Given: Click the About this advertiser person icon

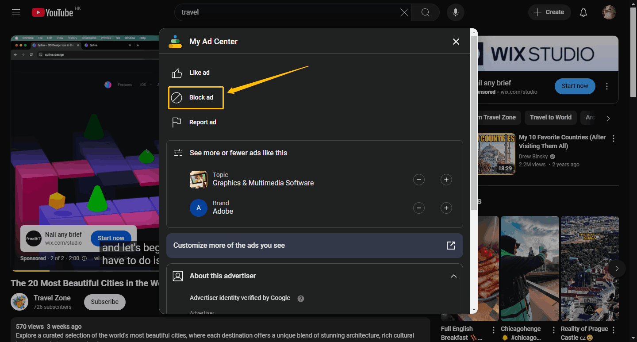Looking at the screenshot, I should 178,276.
